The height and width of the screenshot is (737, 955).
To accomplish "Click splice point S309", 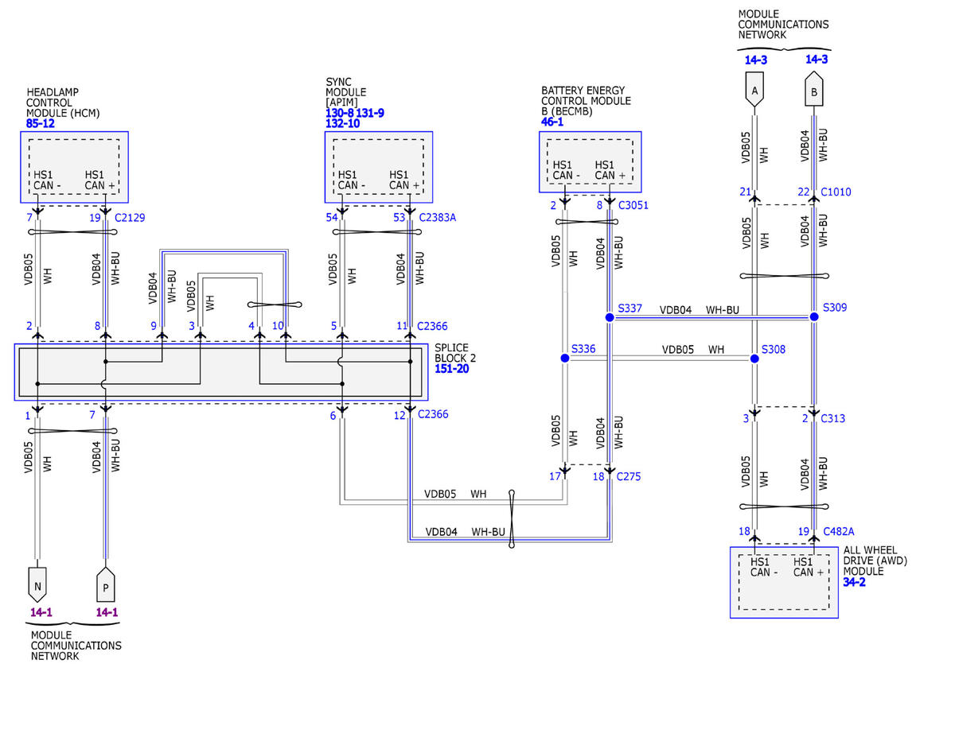I will (814, 316).
